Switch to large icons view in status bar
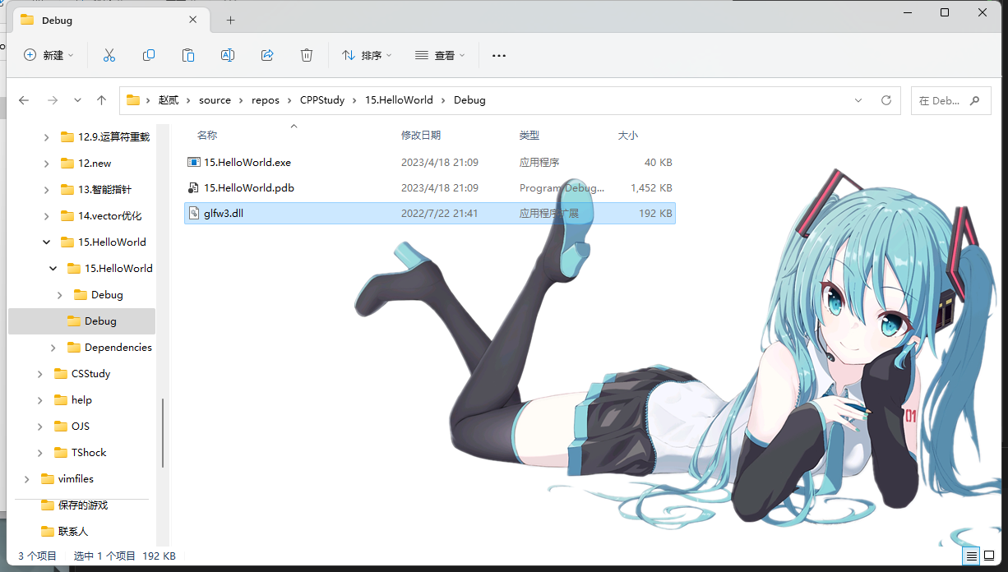Viewport: 1008px width, 572px height. pos(990,556)
